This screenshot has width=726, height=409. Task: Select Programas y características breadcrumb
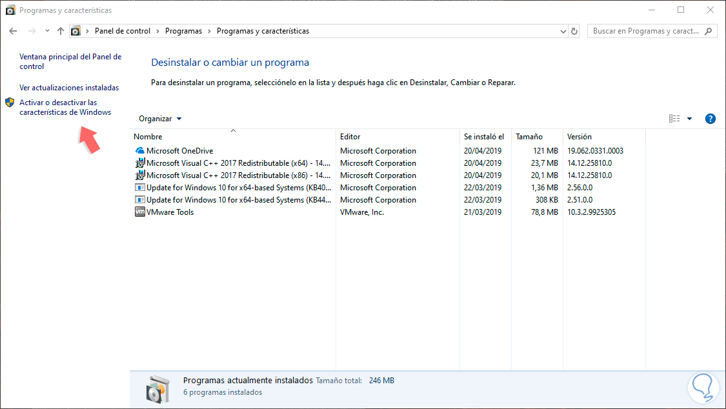pos(263,31)
